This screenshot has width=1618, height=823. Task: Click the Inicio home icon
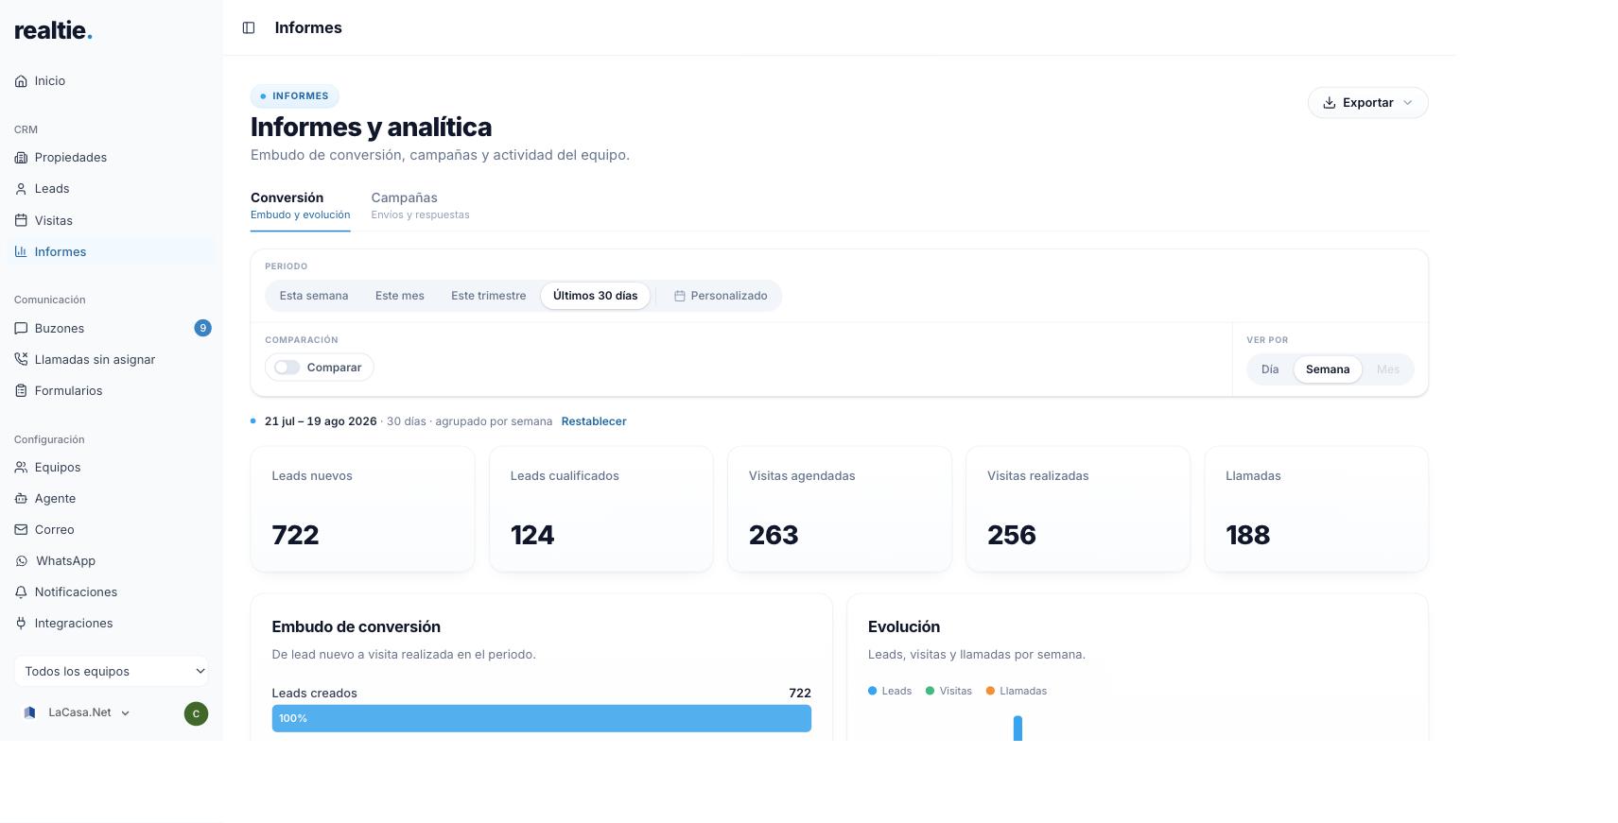(21, 81)
